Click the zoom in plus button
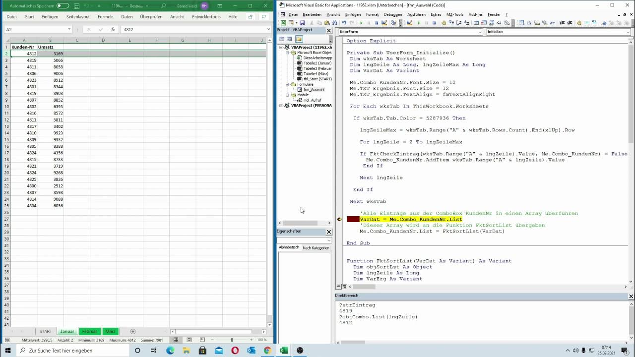Viewport: 635px width, 357px height. click(x=251, y=340)
